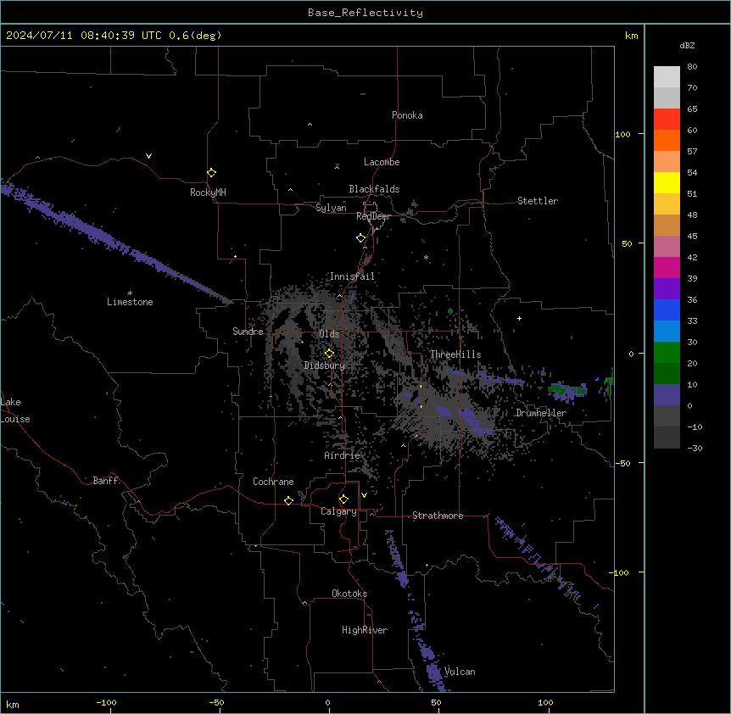Screen dimensions: 731x714
Task: Pick the magenta swatch in the legend
Action: pos(667,267)
